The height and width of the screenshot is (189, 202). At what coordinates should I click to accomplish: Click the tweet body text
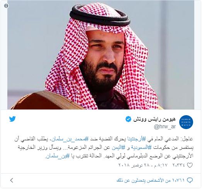coord(104,148)
